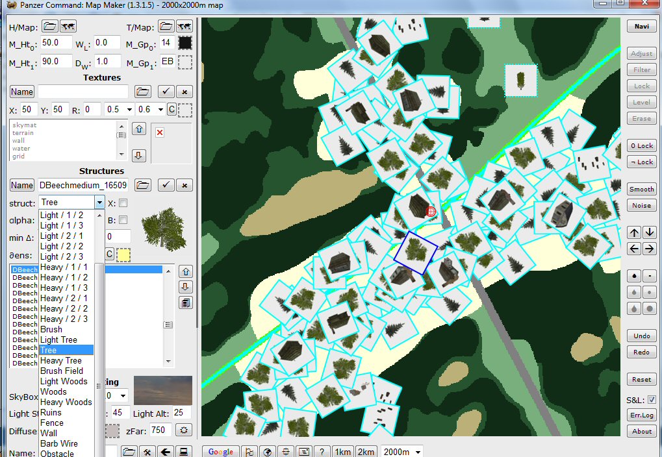The width and height of the screenshot is (662, 457).
Task: Click the Redo button
Action: 642,352
